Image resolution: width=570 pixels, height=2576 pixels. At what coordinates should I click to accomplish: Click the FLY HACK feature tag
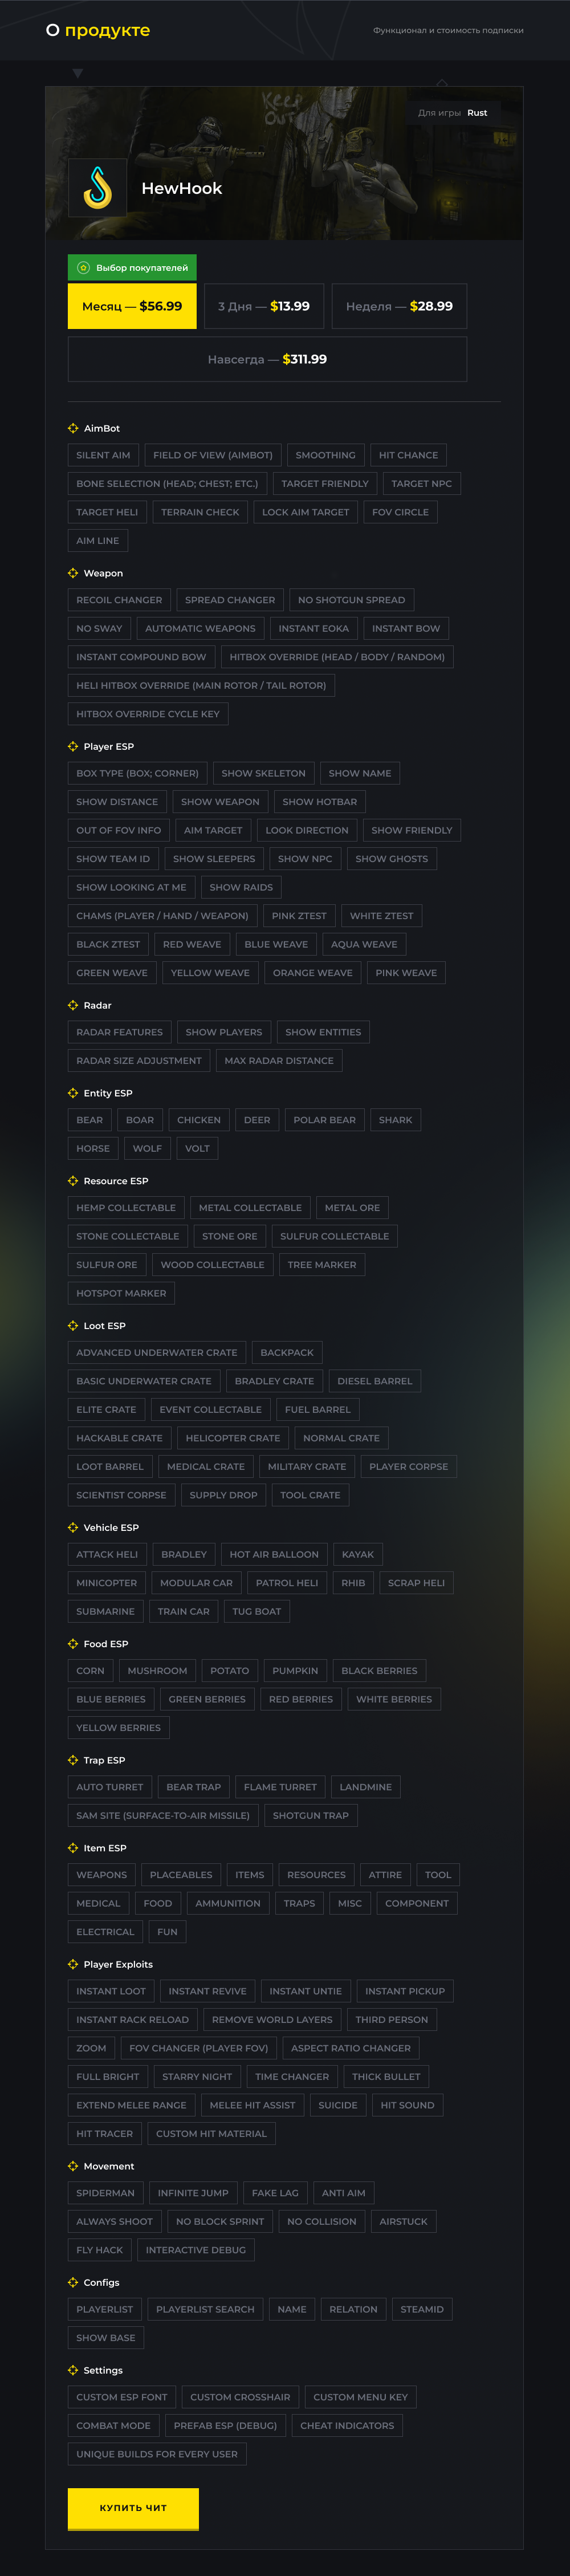point(99,2250)
